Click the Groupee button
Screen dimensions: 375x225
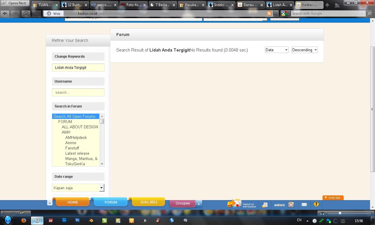(183, 203)
